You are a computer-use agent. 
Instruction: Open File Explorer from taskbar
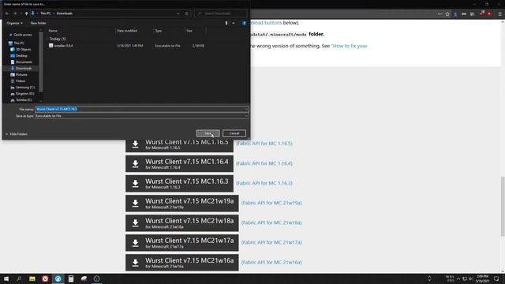pos(32,278)
